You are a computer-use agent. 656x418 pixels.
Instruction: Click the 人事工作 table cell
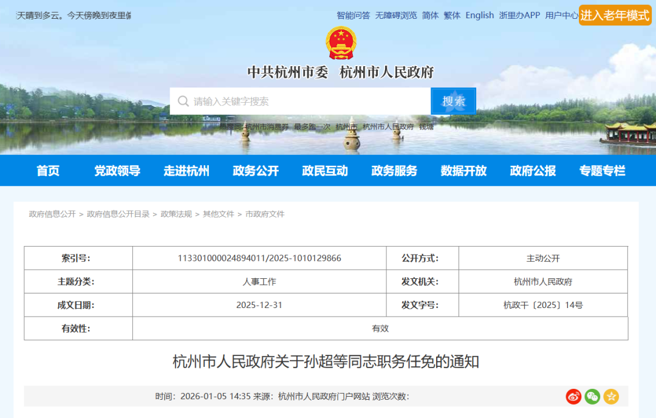[259, 281]
